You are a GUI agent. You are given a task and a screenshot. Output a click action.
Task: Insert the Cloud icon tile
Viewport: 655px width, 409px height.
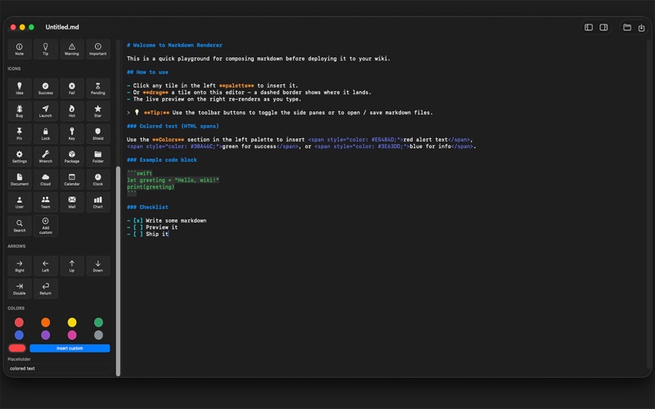click(46, 179)
